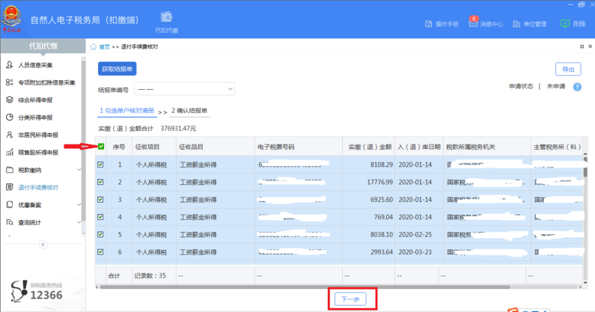Click the 税款缴纳 folder icon

click(9, 170)
